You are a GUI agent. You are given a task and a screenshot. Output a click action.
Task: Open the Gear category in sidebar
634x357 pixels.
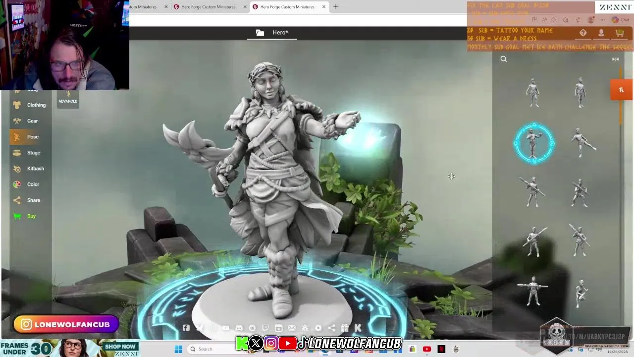click(x=30, y=121)
